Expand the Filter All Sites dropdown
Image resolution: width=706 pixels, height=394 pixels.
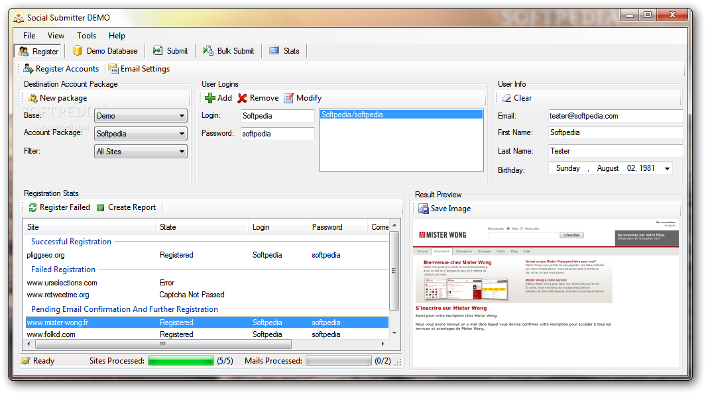click(x=182, y=152)
